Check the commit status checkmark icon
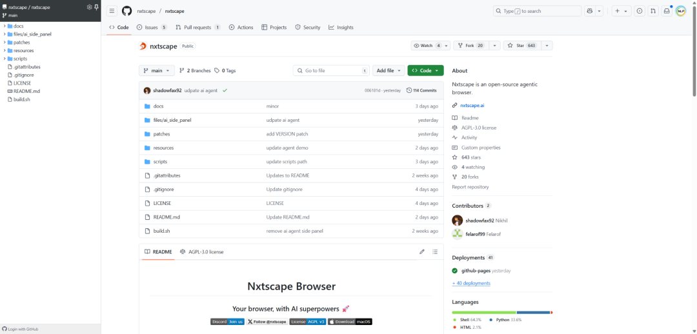697x334 pixels. 225,90
